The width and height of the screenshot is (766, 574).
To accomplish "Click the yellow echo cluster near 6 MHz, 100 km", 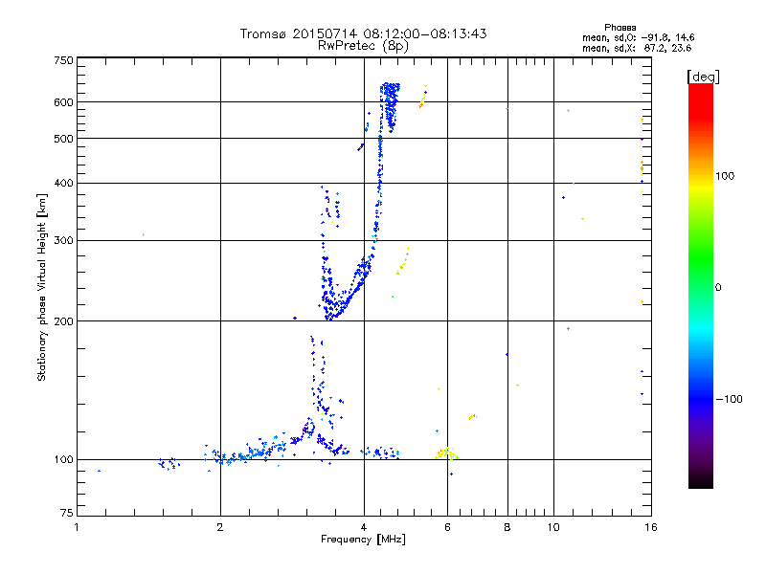I will [446, 453].
